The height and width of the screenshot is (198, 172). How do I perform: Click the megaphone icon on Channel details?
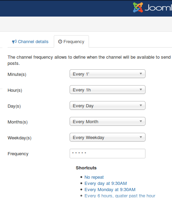[x=14, y=41]
